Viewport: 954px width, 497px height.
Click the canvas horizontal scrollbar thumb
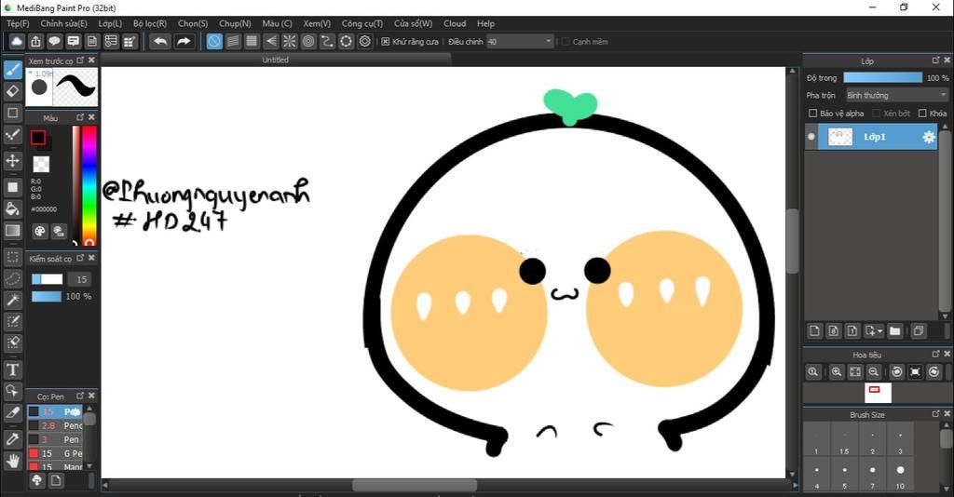(415, 486)
